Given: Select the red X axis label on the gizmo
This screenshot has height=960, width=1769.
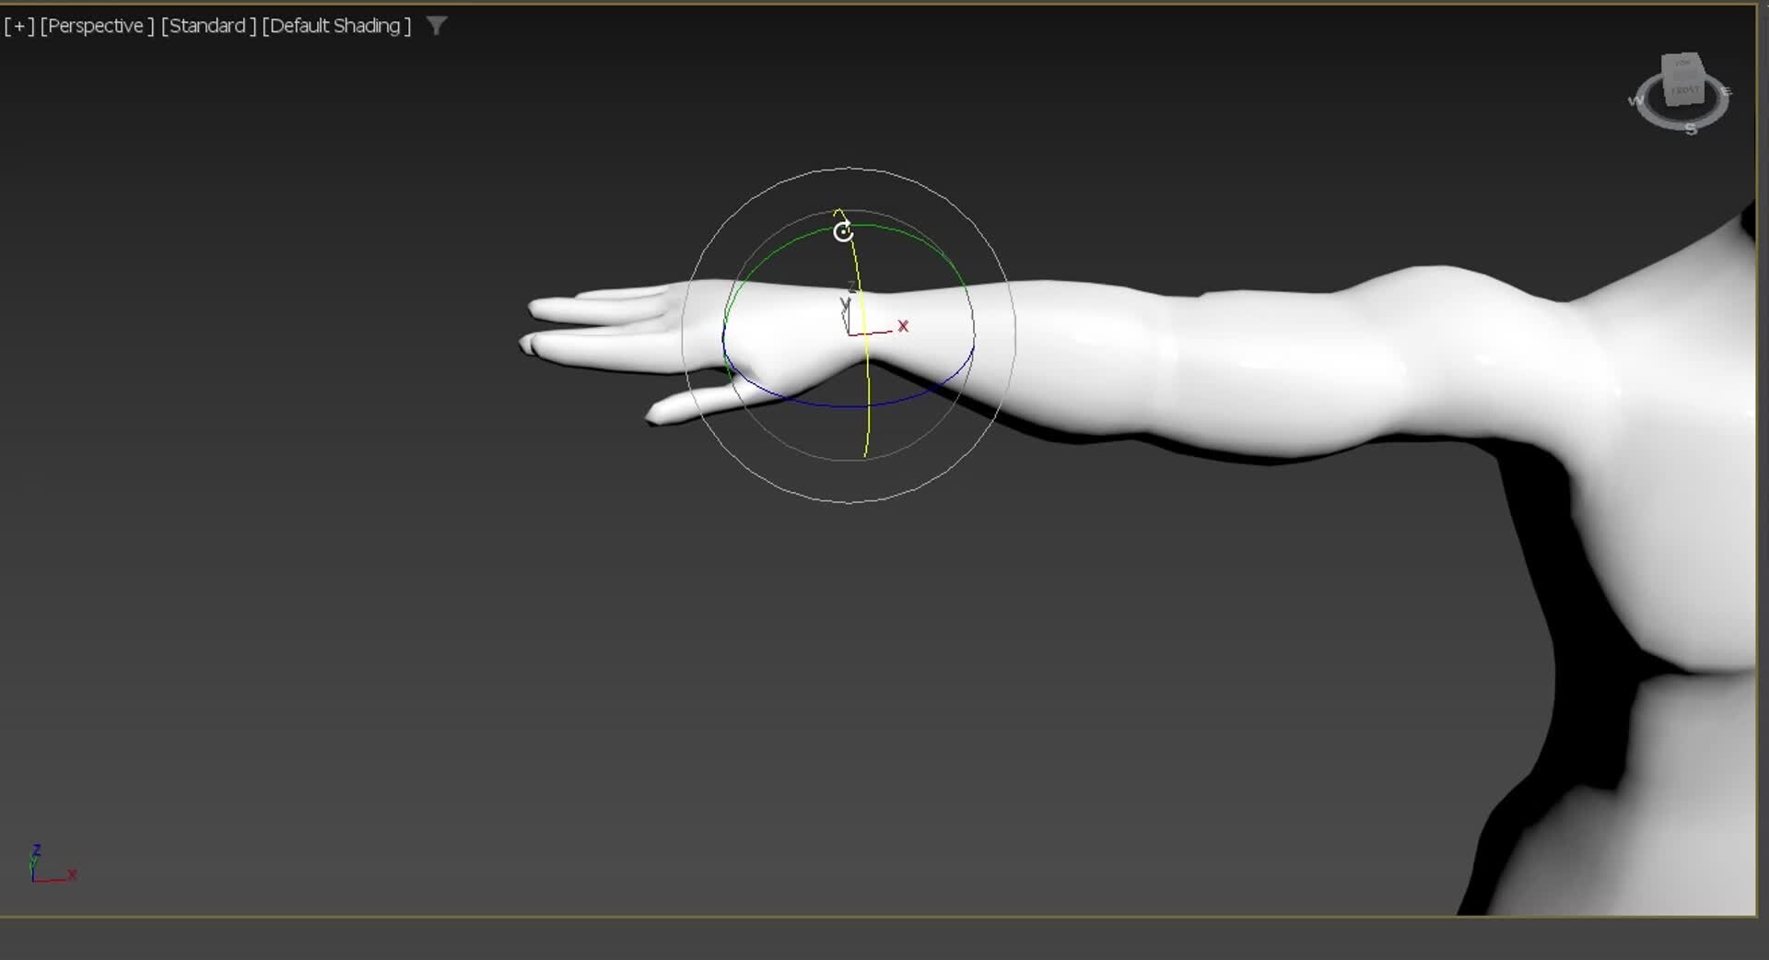Looking at the screenshot, I should [903, 326].
